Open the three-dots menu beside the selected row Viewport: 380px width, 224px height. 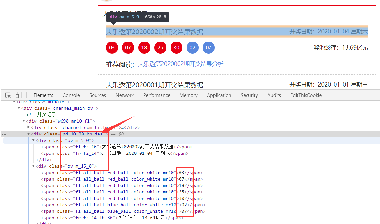[x=4, y=134]
